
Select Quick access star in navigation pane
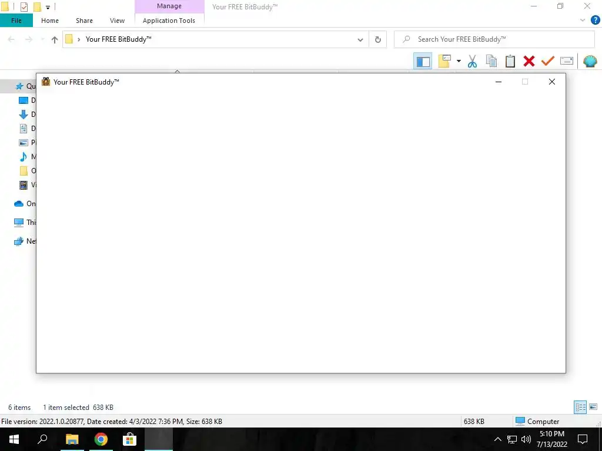click(19, 86)
